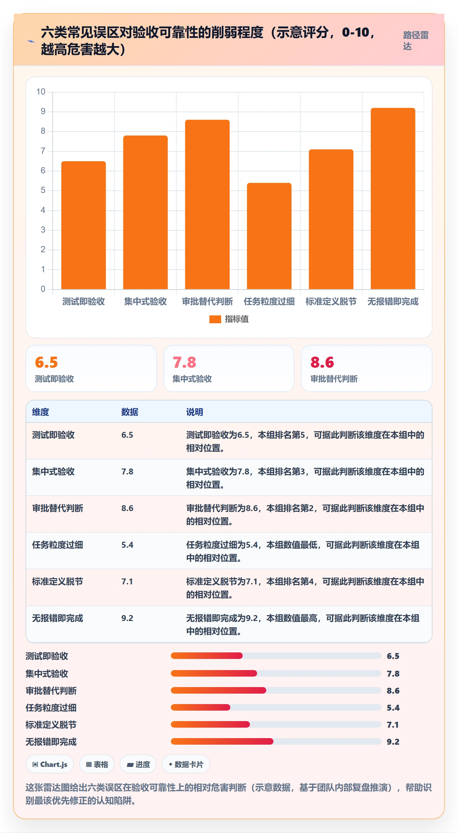Click the 9.2 value in the table

pos(127,618)
